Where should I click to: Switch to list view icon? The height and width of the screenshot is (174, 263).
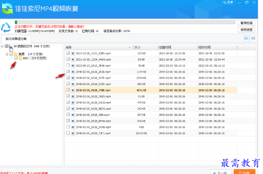[247, 38]
